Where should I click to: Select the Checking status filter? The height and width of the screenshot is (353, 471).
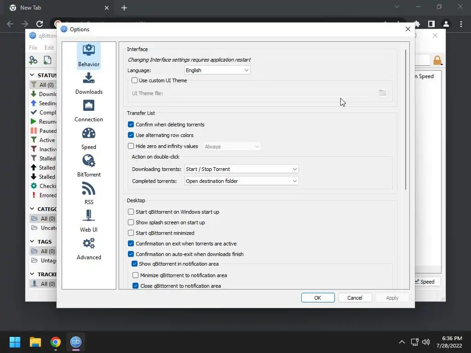point(43,186)
